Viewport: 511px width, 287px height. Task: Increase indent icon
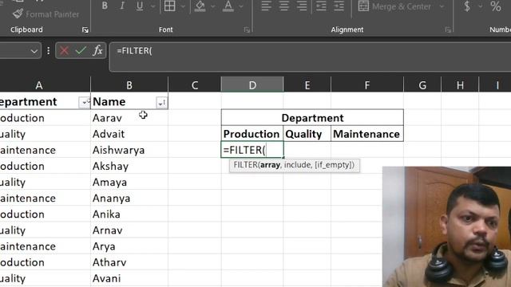click(x=339, y=6)
